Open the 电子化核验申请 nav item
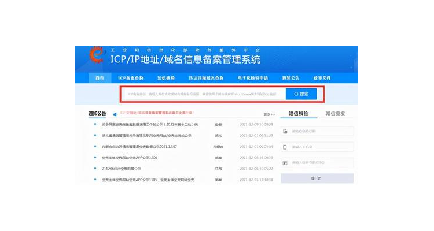The image size is (434, 231). click(x=253, y=78)
